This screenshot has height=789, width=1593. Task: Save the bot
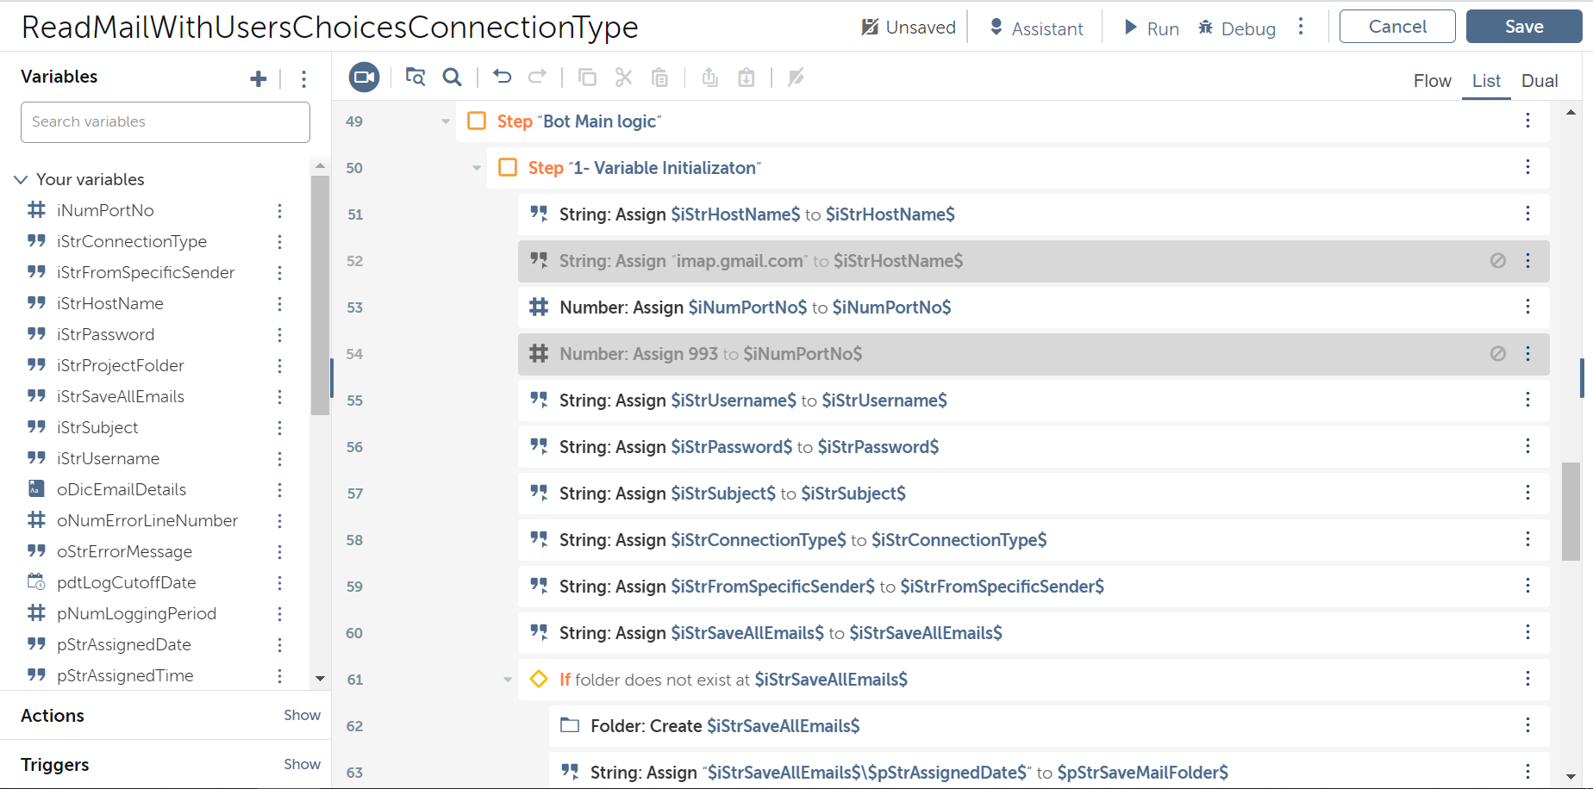[x=1523, y=27]
